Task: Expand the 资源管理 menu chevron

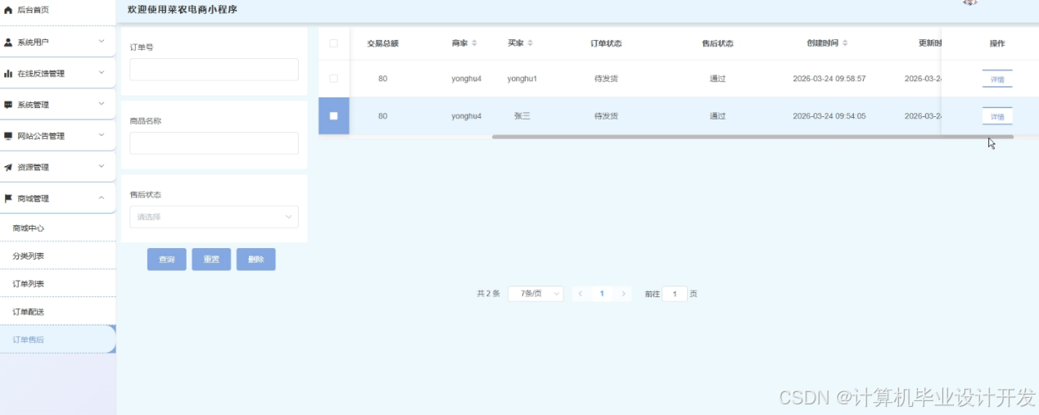Action: pos(102,166)
